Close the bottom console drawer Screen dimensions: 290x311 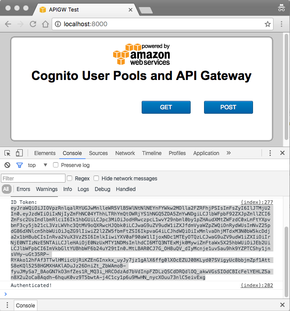282,305
